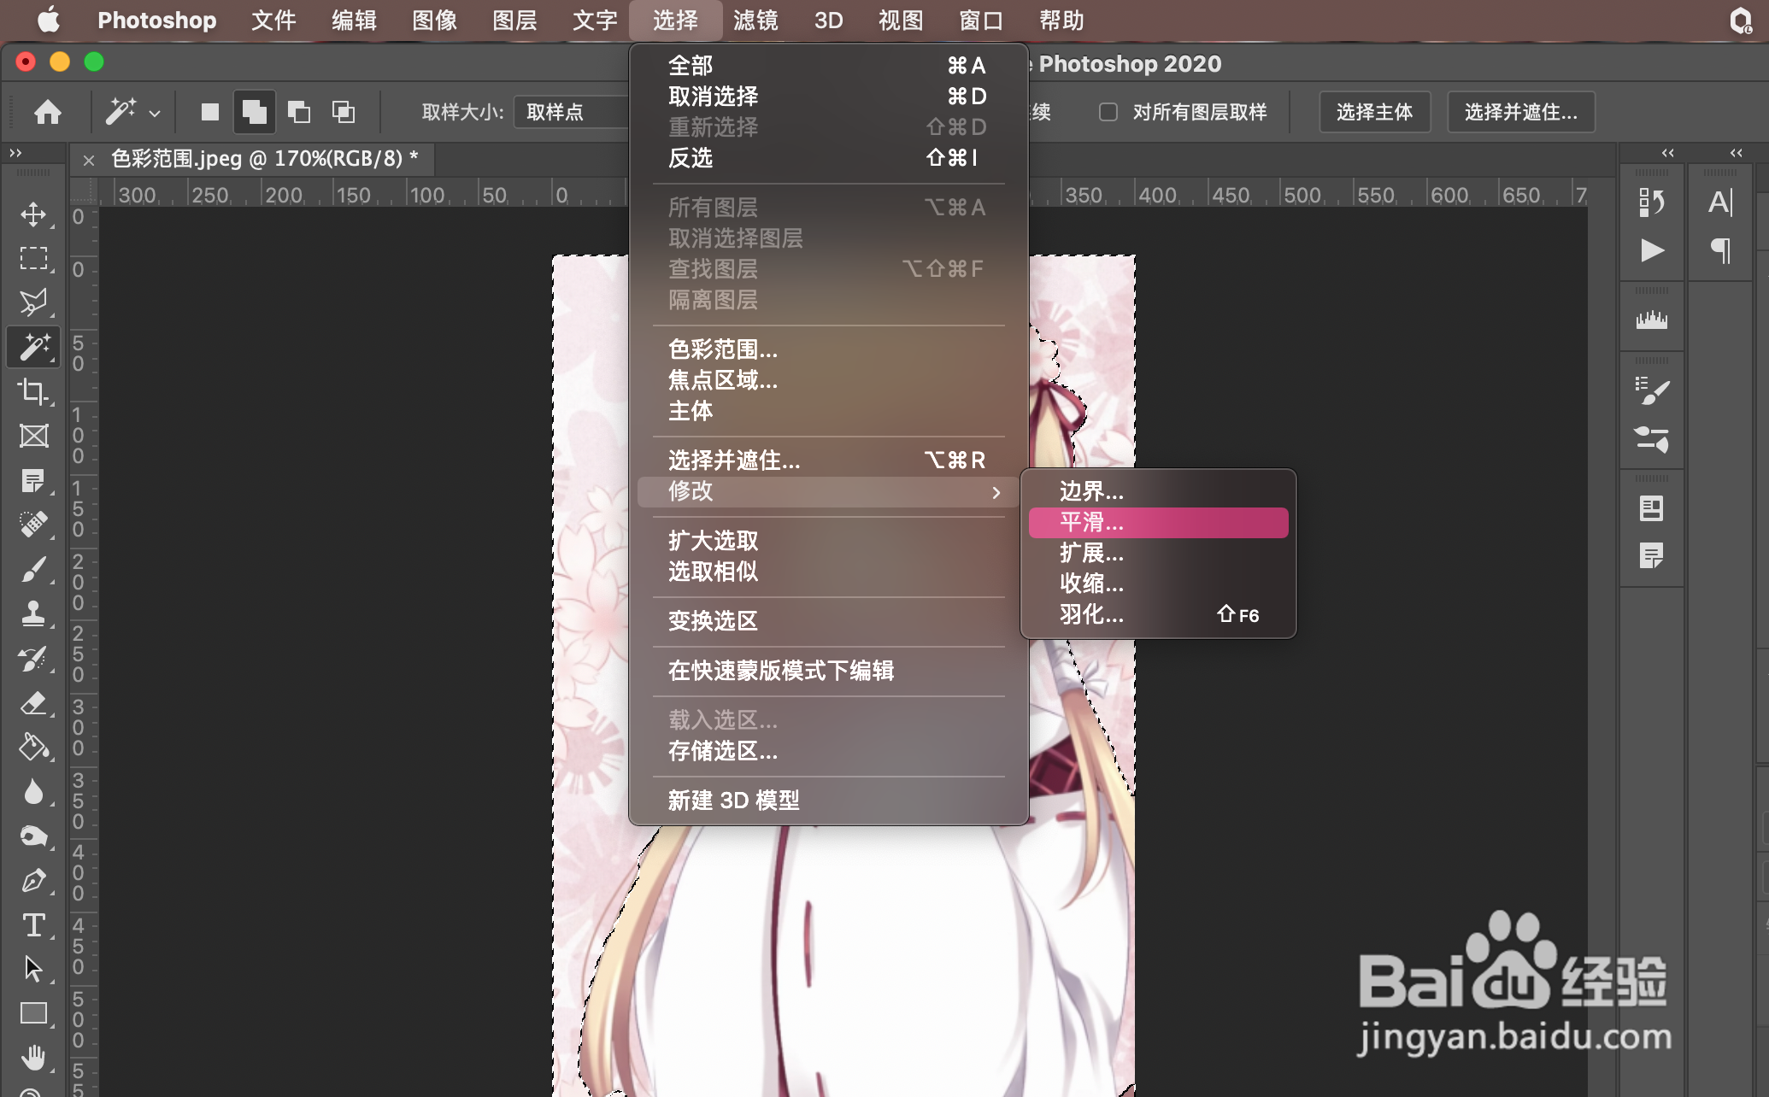Select the Sponge tool
The width and height of the screenshot is (1769, 1097).
click(33, 836)
